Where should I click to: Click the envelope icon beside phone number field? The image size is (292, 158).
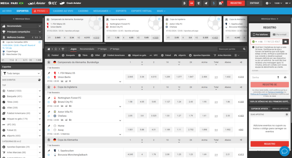click(286, 42)
